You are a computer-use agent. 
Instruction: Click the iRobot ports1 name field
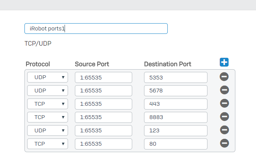pos(96,29)
